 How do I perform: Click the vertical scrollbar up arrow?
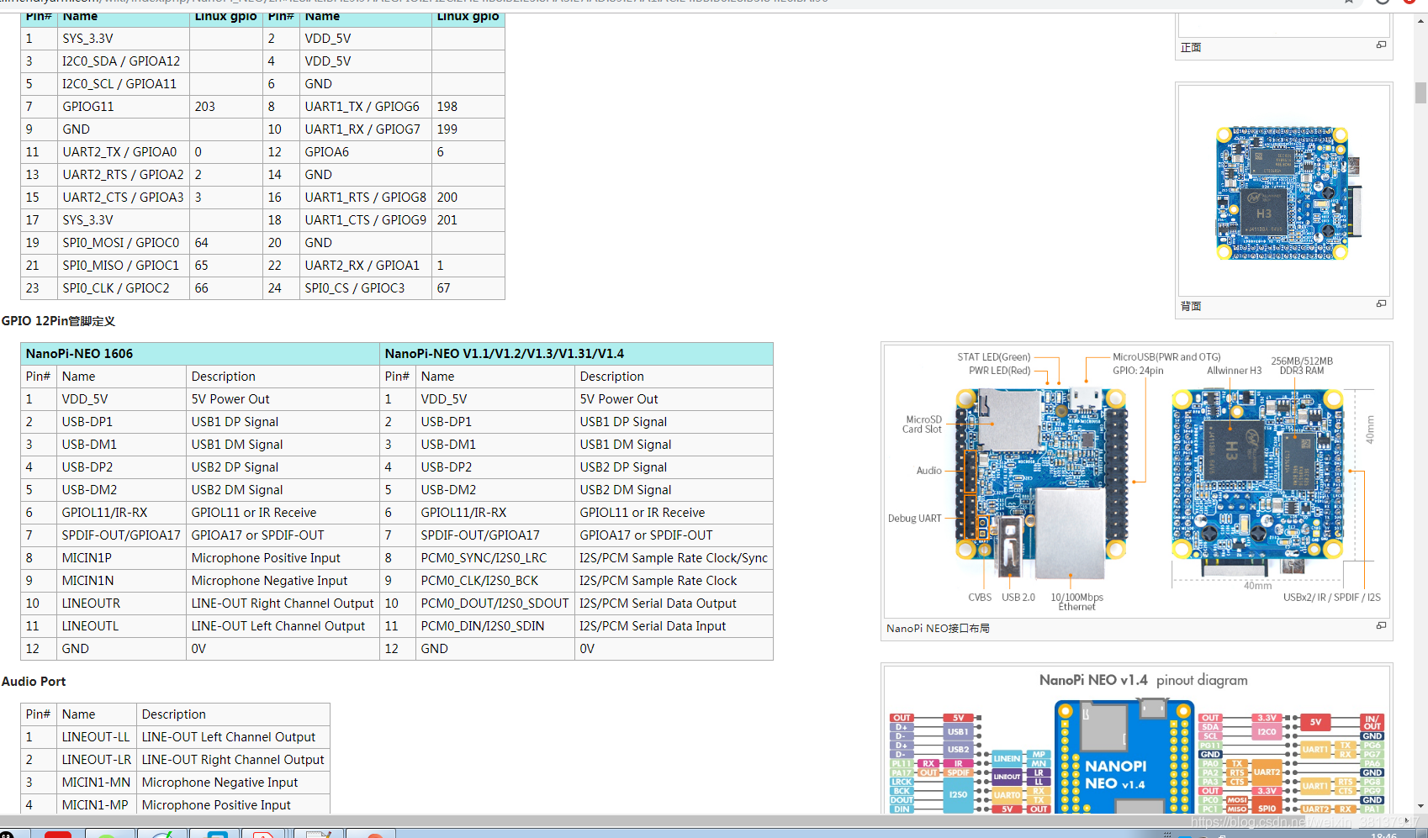(x=1420, y=20)
